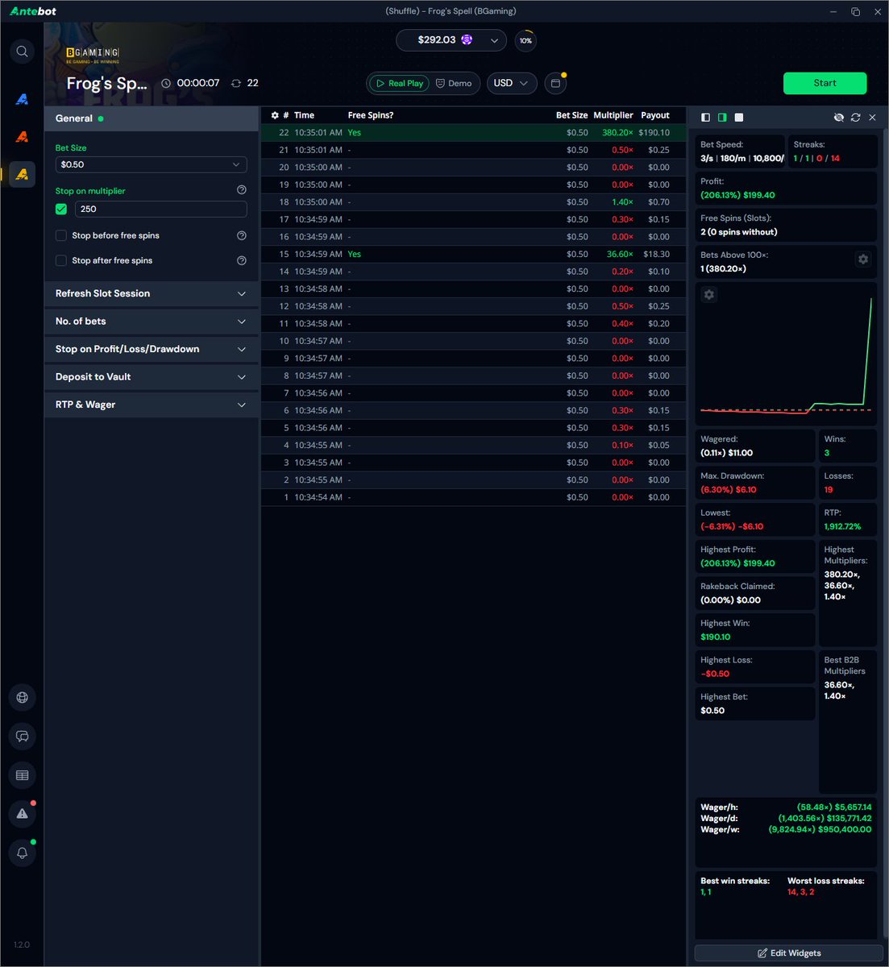
Task: Close the stats panel with the X
Action: pos(872,118)
